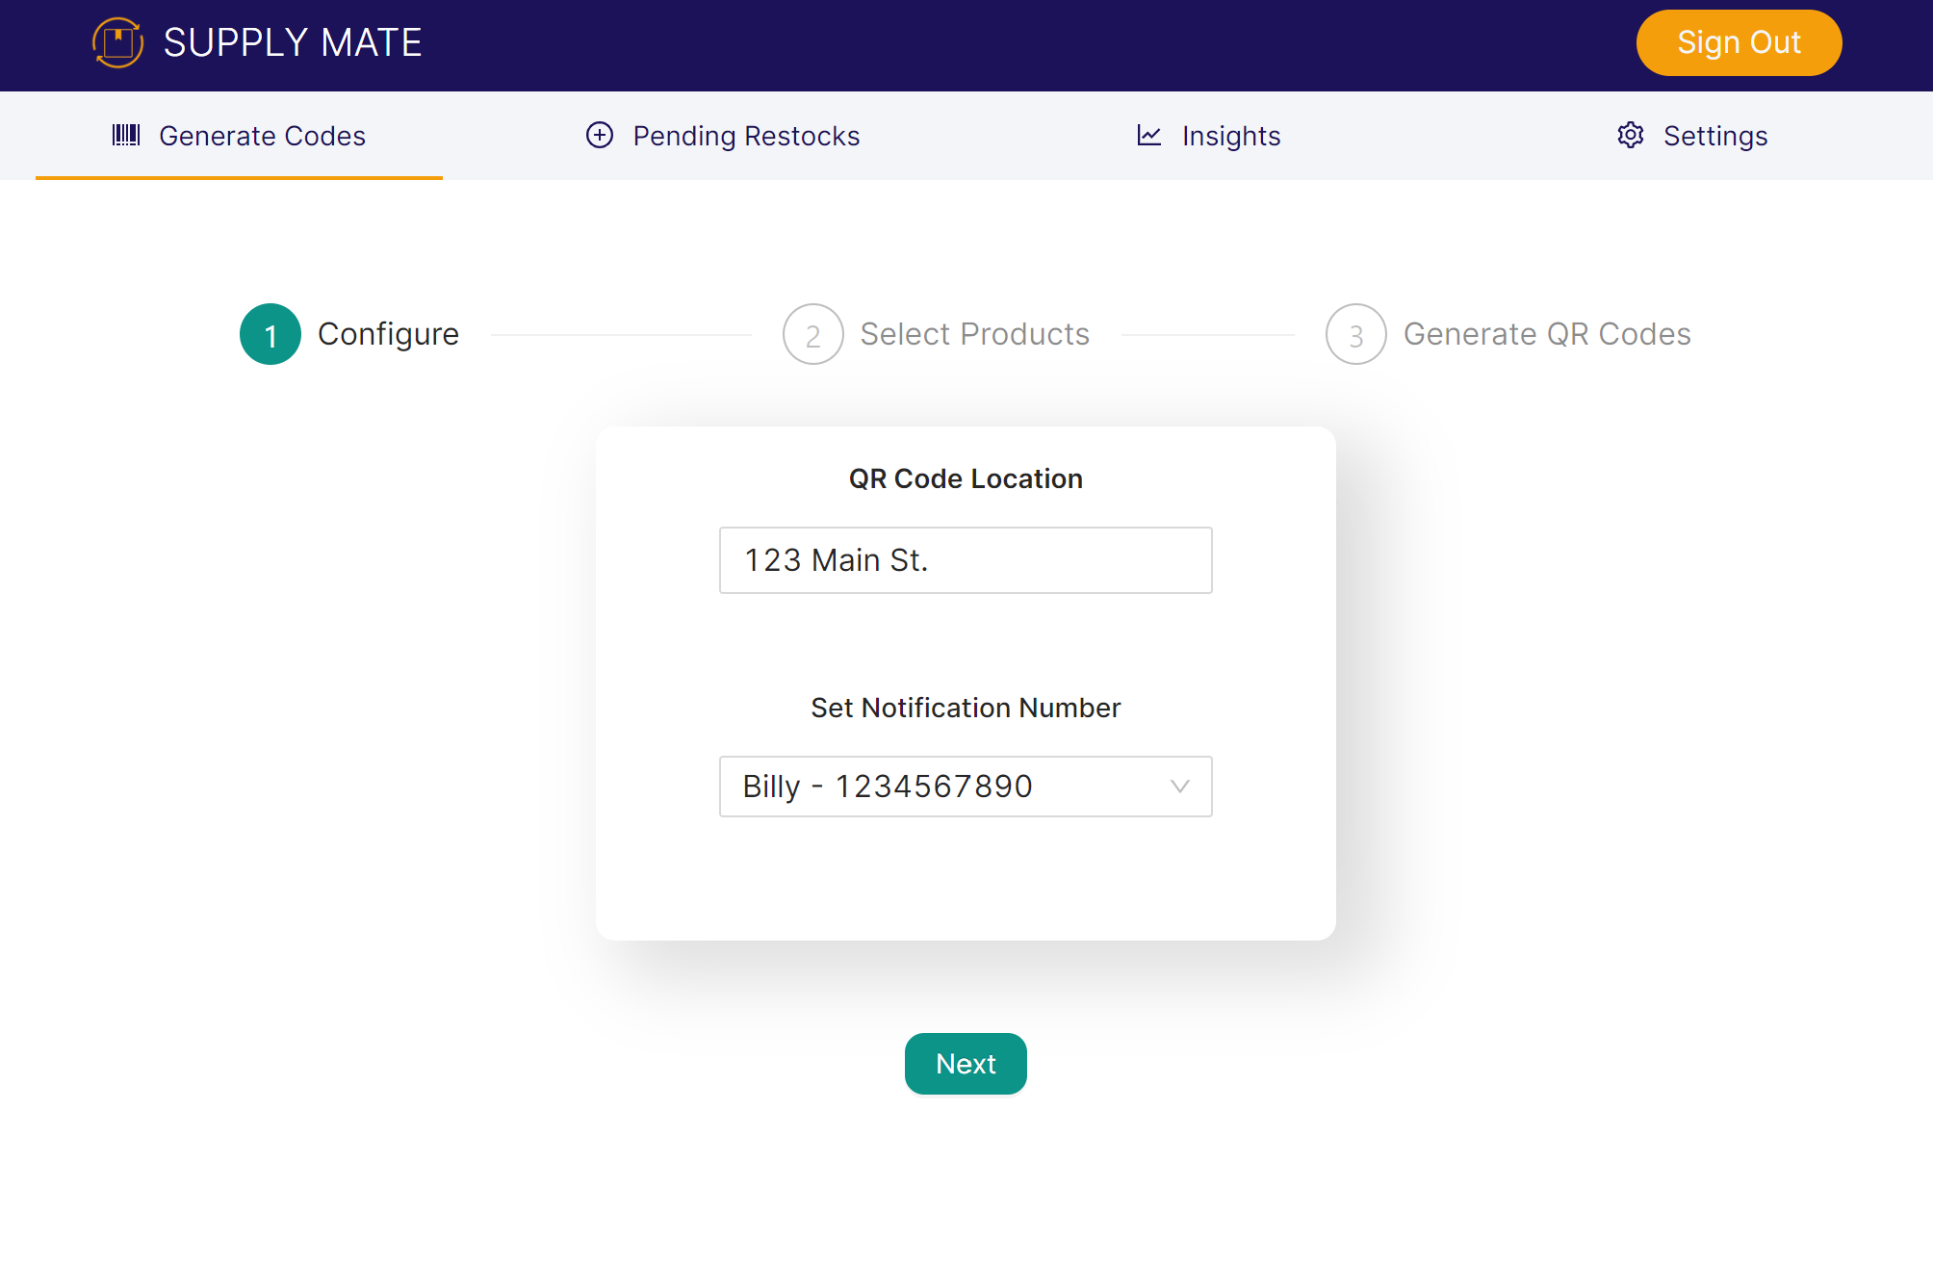Switch to the Pending Restocks tab
The height and width of the screenshot is (1265, 1933).
(x=723, y=136)
